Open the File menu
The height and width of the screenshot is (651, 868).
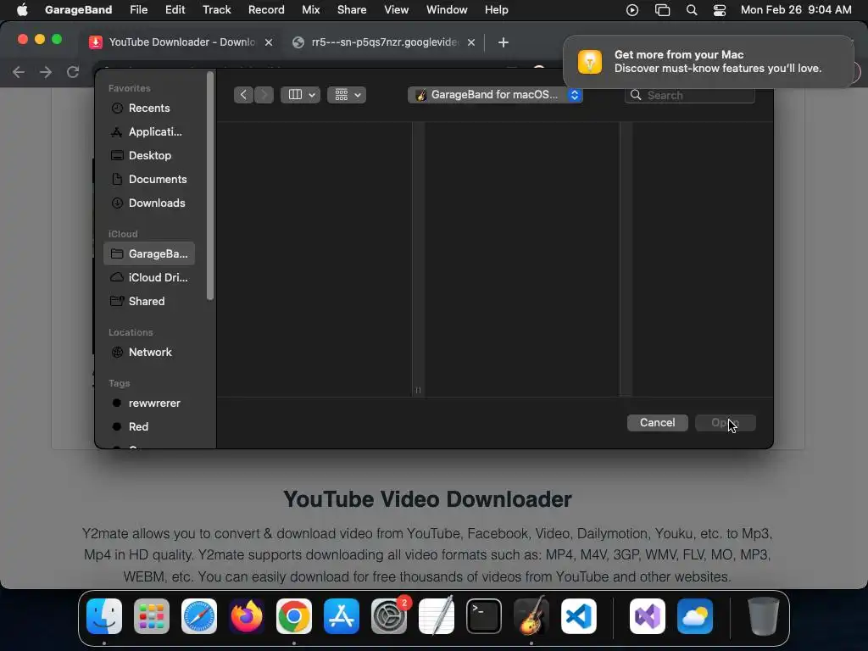pos(138,10)
